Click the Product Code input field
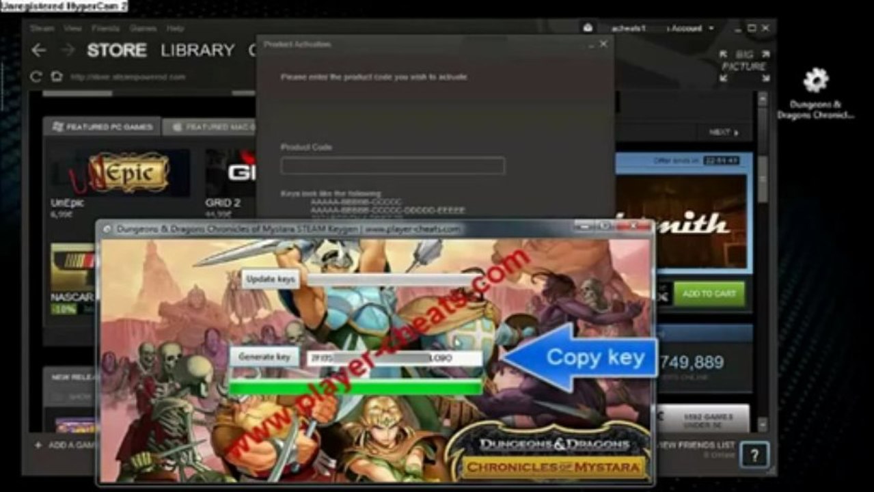874x492 pixels. [x=392, y=165]
